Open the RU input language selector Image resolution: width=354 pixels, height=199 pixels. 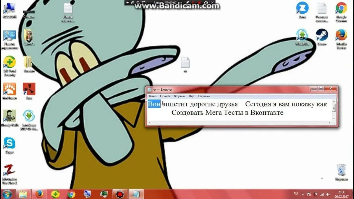(296, 193)
